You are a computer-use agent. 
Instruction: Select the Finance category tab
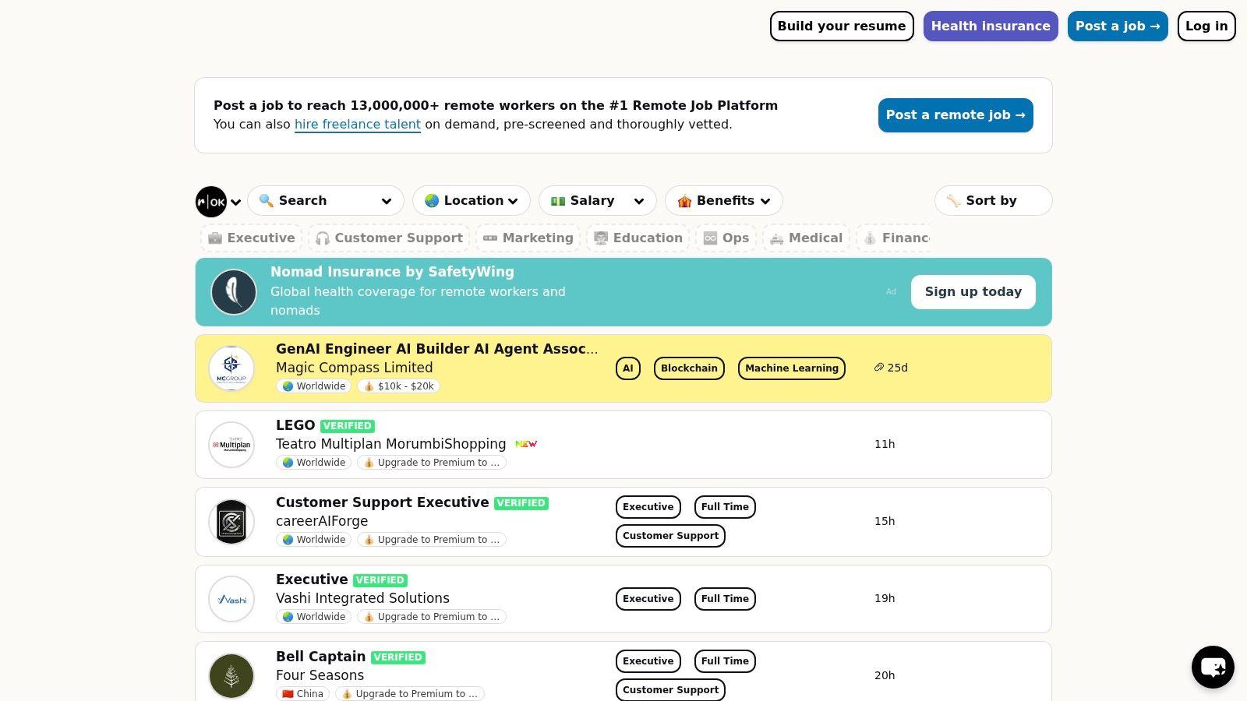tap(893, 238)
